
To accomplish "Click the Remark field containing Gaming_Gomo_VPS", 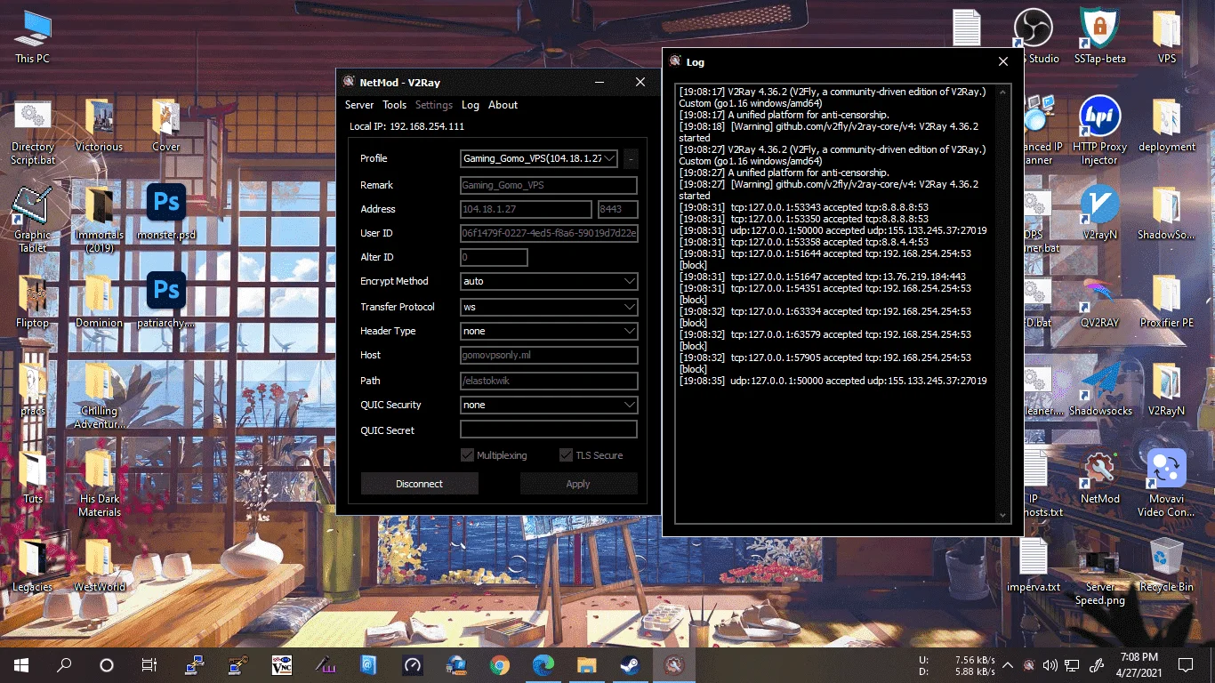I will (549, 185).
